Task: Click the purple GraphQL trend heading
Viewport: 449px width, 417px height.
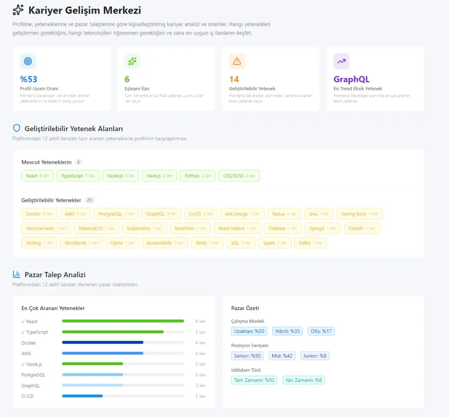Action: pyautogui.click(x=351, y=79)
